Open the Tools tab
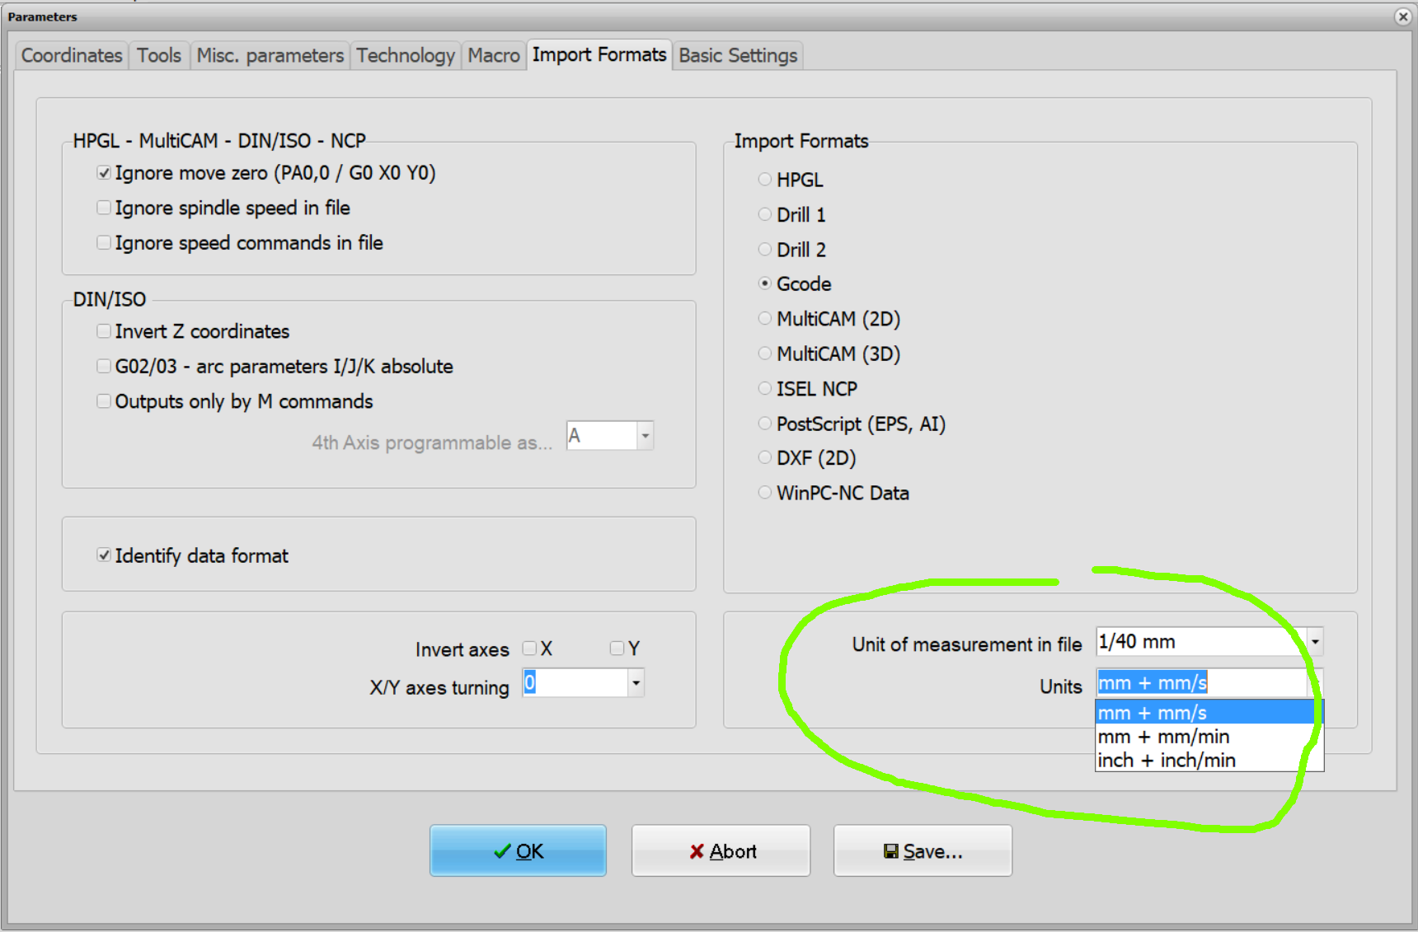The height and width of the screenshot is (932, 1418). (x=159, y=55)
